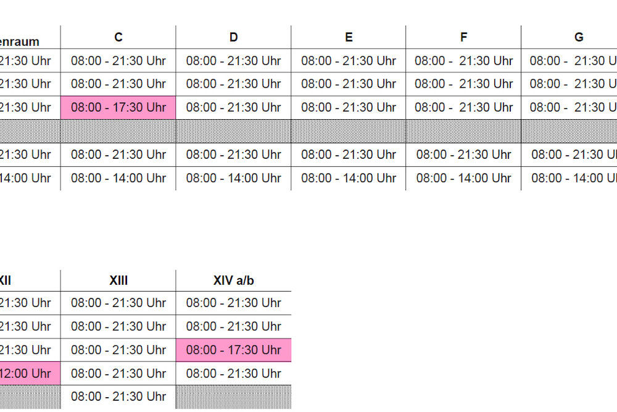Click the 14:00 Uhr cell in column D
The width and height of the screenshot is (617, 412).
click(233, 178)
